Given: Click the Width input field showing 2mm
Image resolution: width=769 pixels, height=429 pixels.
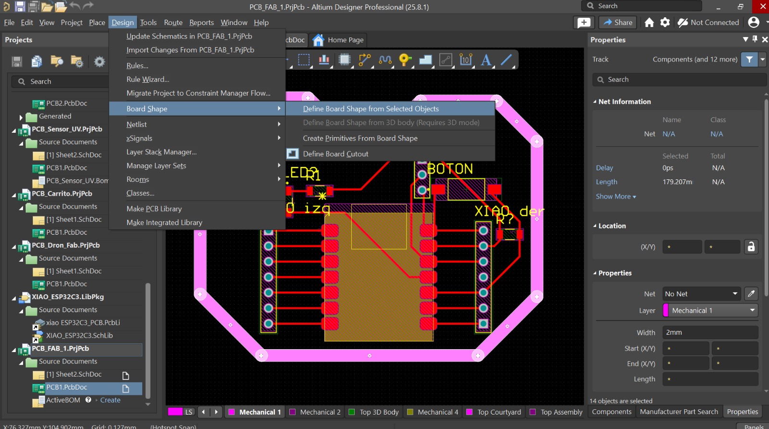Looking at the screenshot, I should pos(710,332).
